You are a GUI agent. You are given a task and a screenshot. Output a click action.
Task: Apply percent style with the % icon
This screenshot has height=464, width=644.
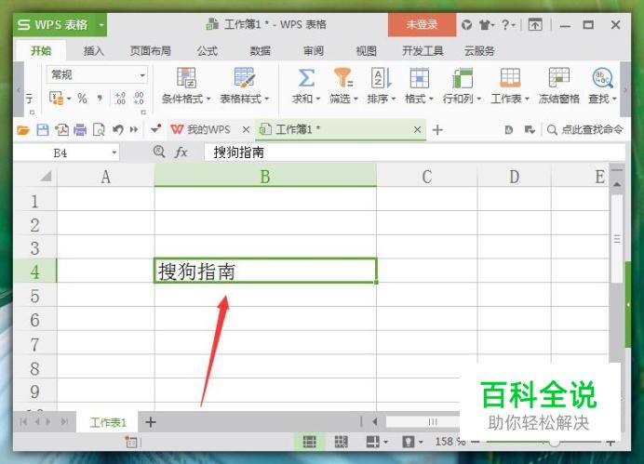82,98
